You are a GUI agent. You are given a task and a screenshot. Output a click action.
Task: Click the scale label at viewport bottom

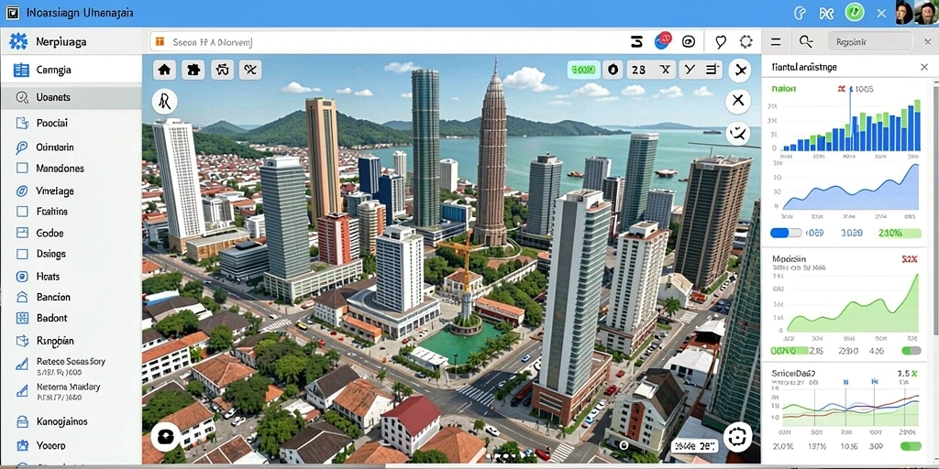pos(693,446)
